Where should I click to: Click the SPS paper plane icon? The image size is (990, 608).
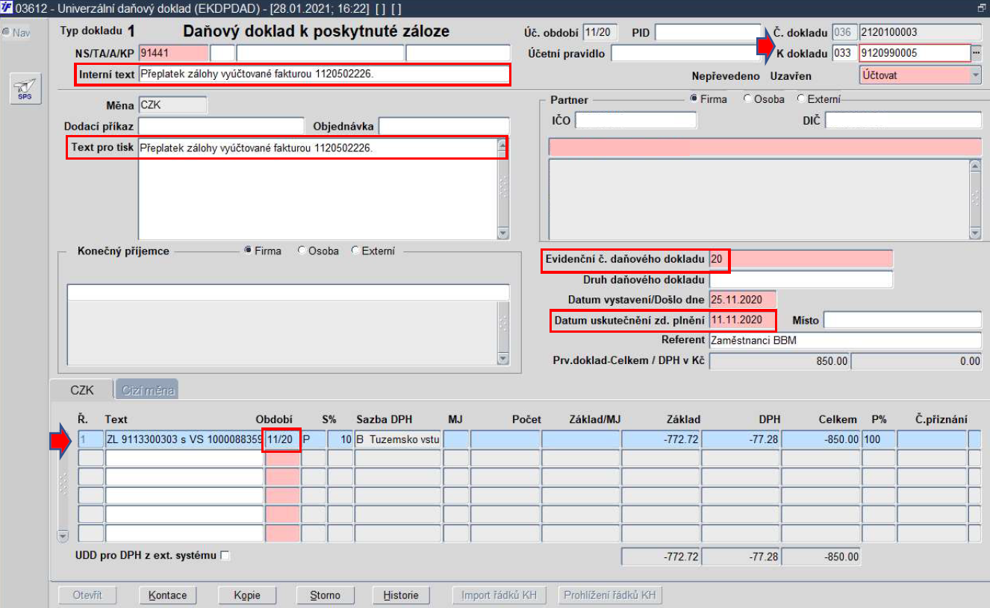point(25,89)
